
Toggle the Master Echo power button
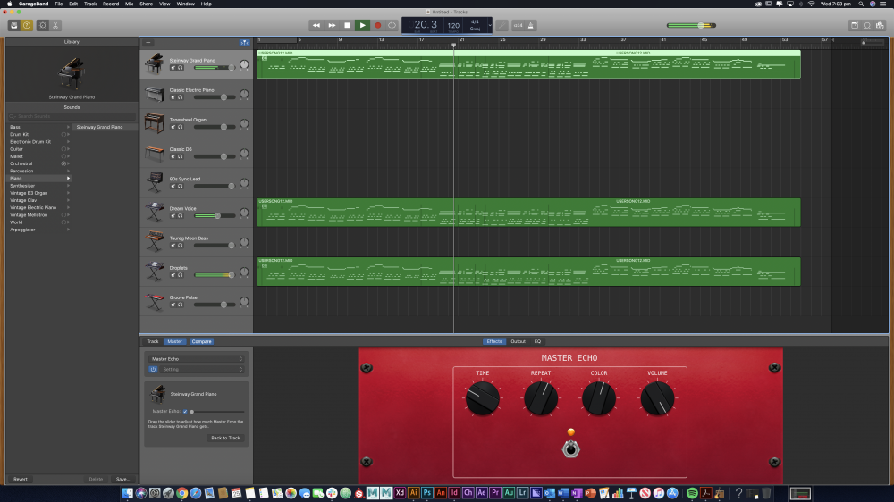click(153, 369)
